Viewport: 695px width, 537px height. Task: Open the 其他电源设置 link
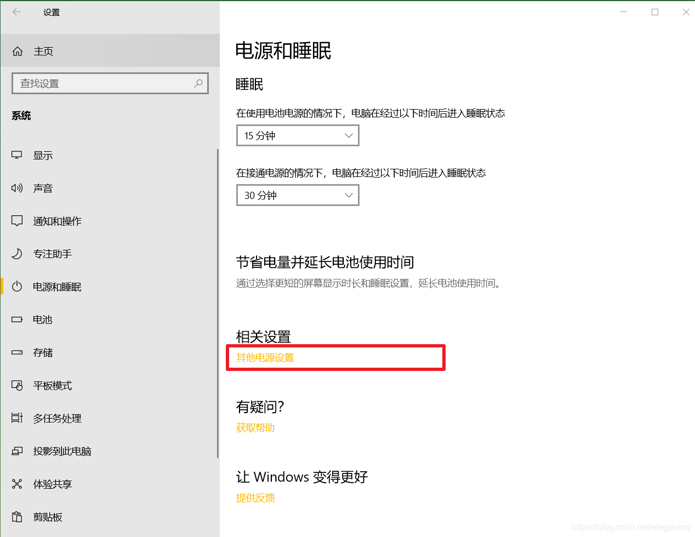point(265,357)
